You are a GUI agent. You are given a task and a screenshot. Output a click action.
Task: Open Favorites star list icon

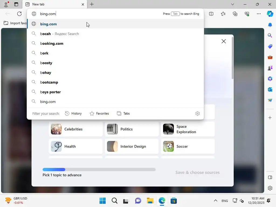point(223,14)
